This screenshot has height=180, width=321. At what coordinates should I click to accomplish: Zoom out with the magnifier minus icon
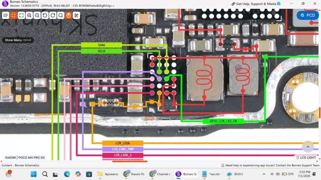click(37, 15)
